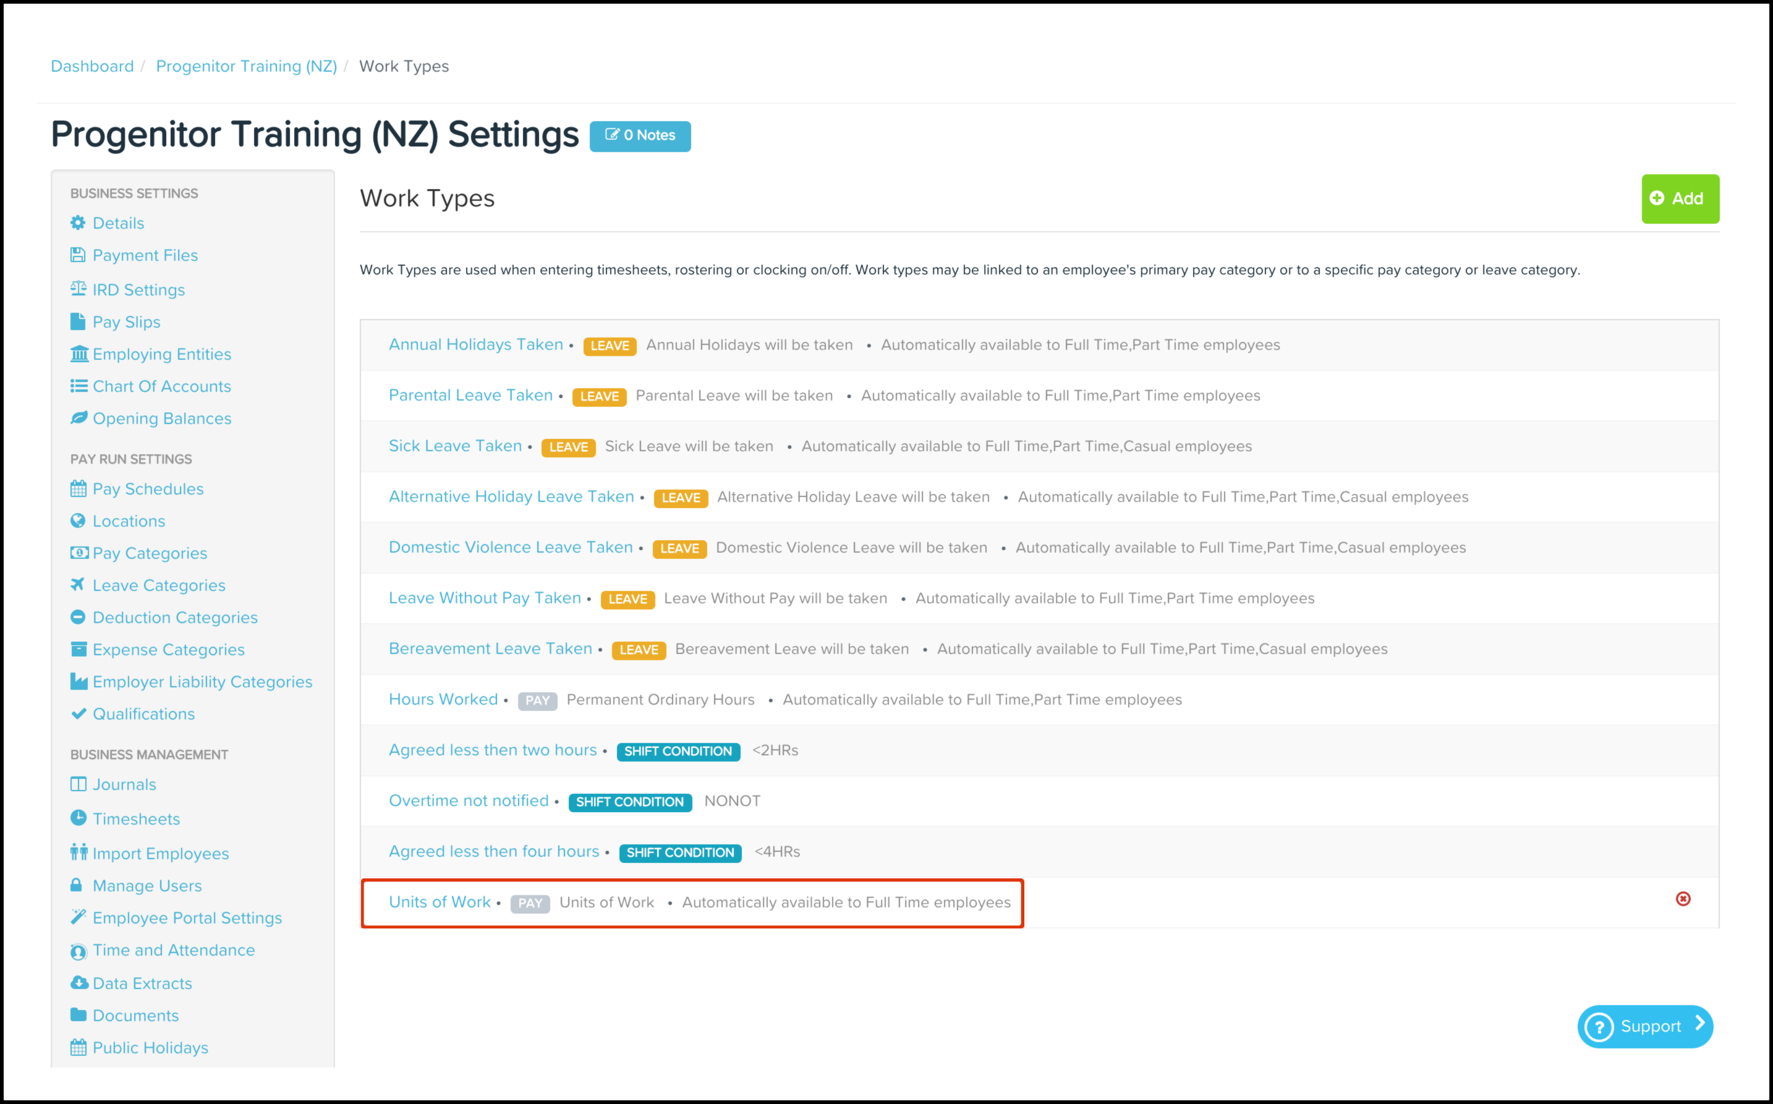This screenshot has height=1104, width=1773.
Task: Click the magic wand icon for Employee Portal Settings
Action: 78,917
